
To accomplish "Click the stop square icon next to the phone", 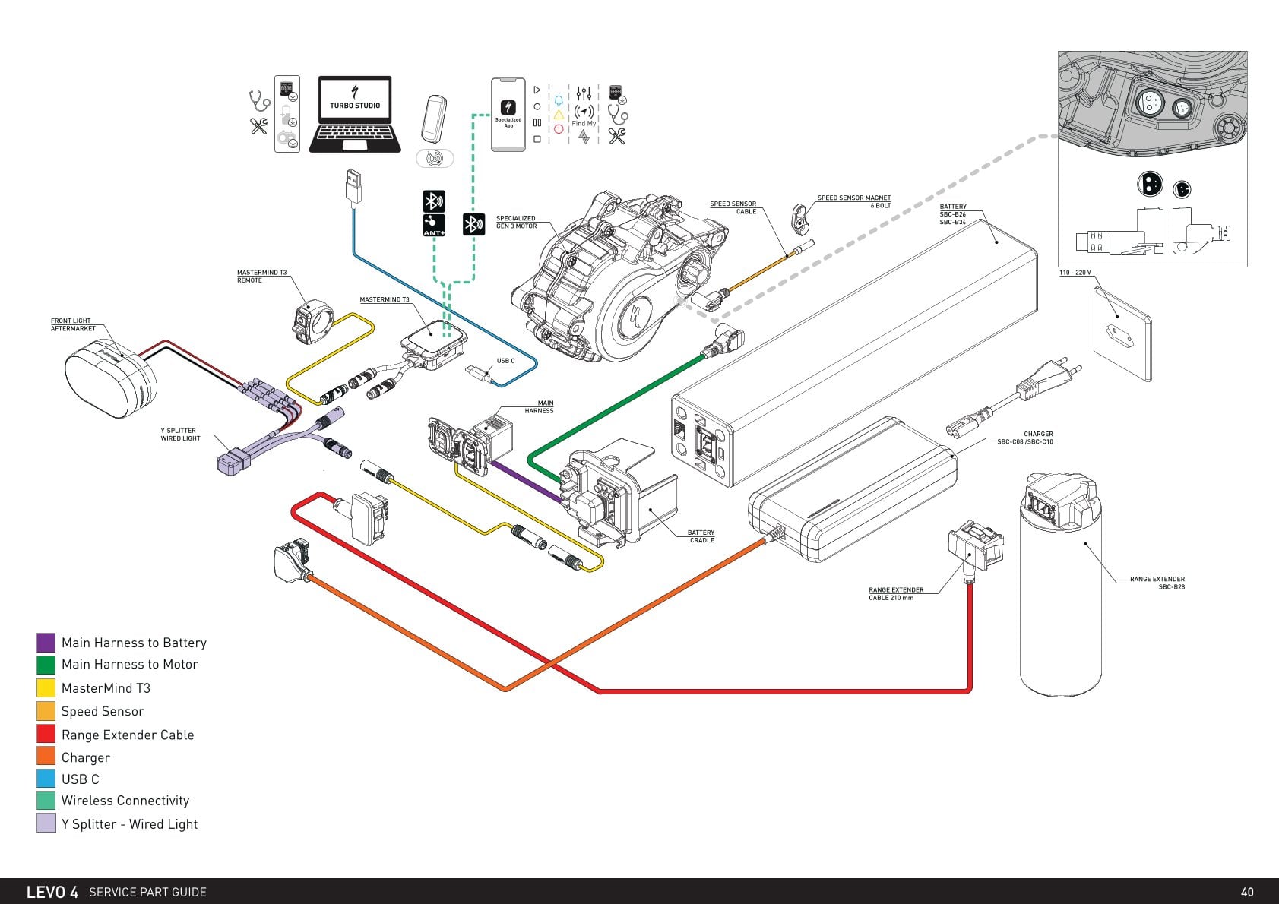I will (537, 139).
